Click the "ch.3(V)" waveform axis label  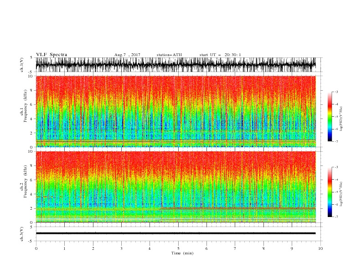click(x=22, y=234)
